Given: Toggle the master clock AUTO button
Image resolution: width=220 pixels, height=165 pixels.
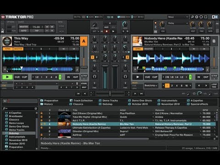Looking at the screenshot, I should point(24,31).
